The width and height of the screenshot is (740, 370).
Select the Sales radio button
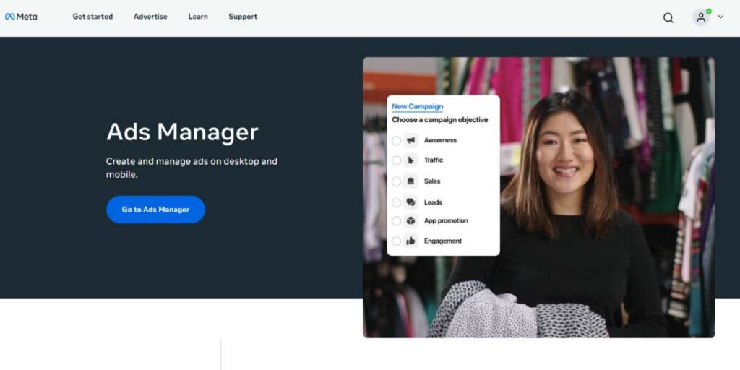coord(397,181)
